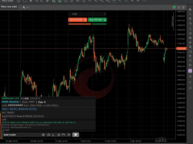
Task: Open more timeframes via the three dots
Action: click(144, 1)
